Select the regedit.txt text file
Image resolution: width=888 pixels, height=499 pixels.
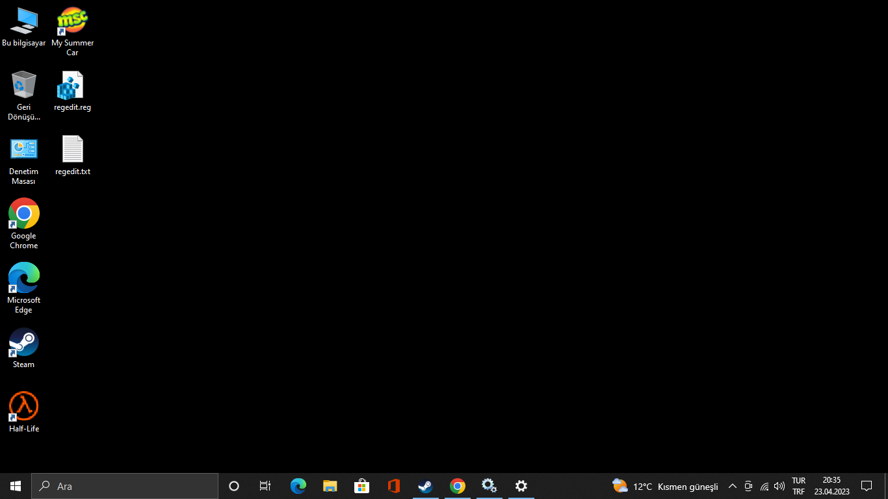(73, 155)
